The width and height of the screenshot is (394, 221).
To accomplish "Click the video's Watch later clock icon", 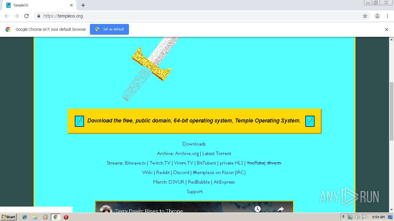I will pos(258,209).
